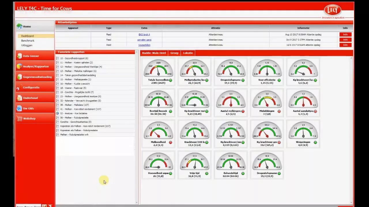Open the Kg krachtvoer gev 312 gauge

pyautogui.click(x=267, y=134)
